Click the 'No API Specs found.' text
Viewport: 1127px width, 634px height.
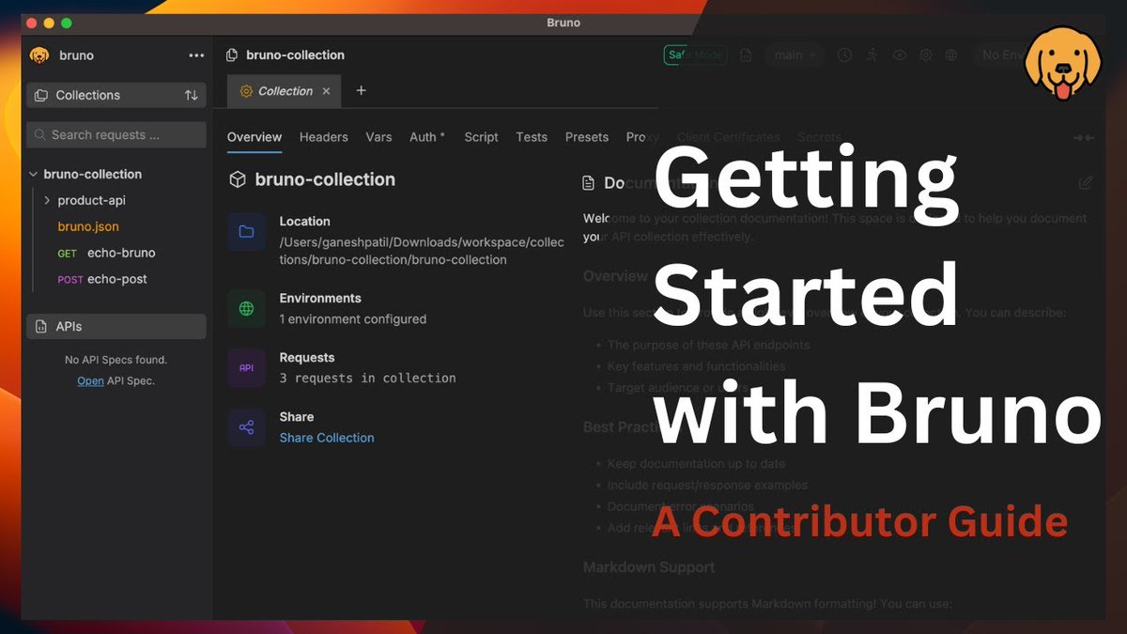[116, 360]
